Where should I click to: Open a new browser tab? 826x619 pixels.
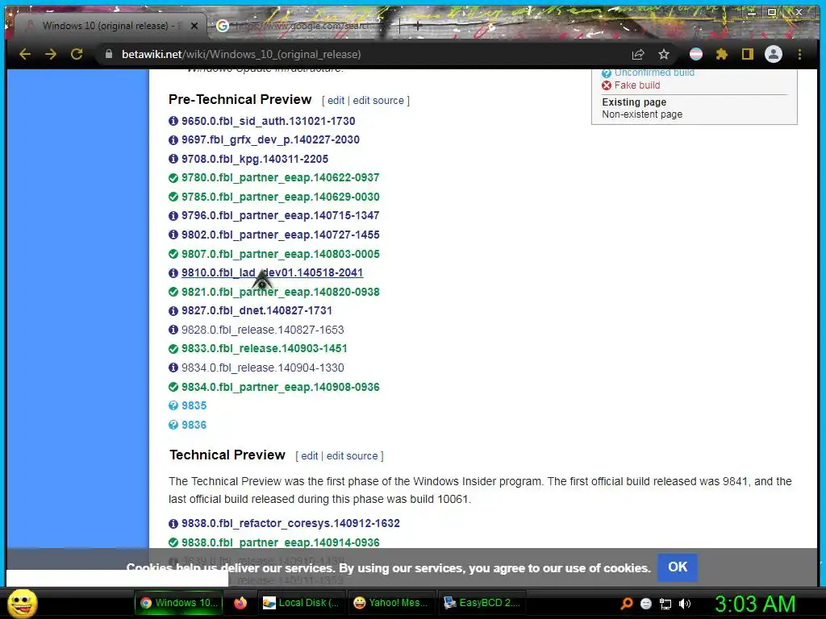tap(417, 25)
